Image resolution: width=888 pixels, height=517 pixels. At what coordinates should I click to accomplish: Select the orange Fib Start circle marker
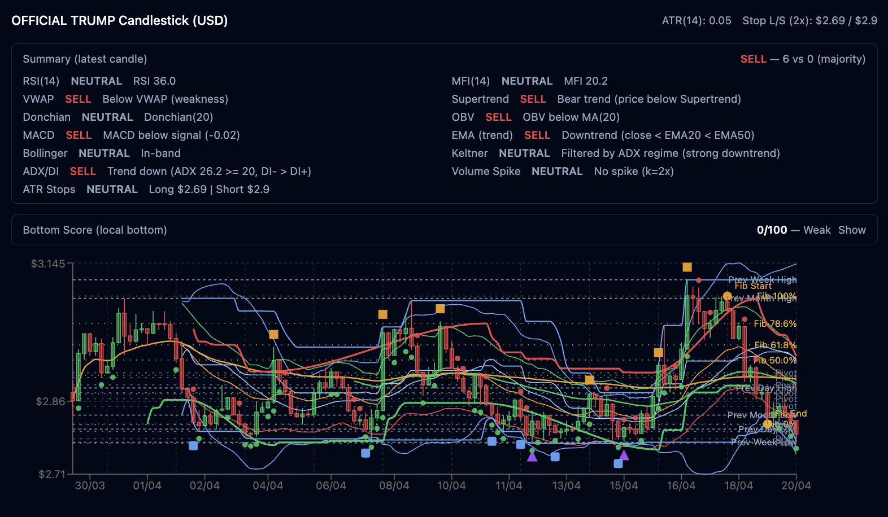(x=727, y=296)
